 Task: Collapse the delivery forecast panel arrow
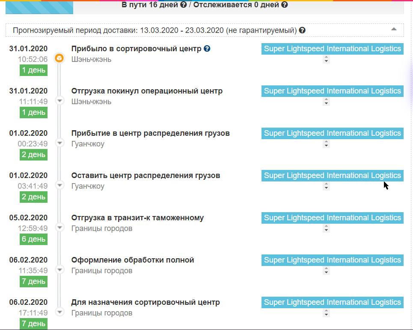[x=394, y=29]
